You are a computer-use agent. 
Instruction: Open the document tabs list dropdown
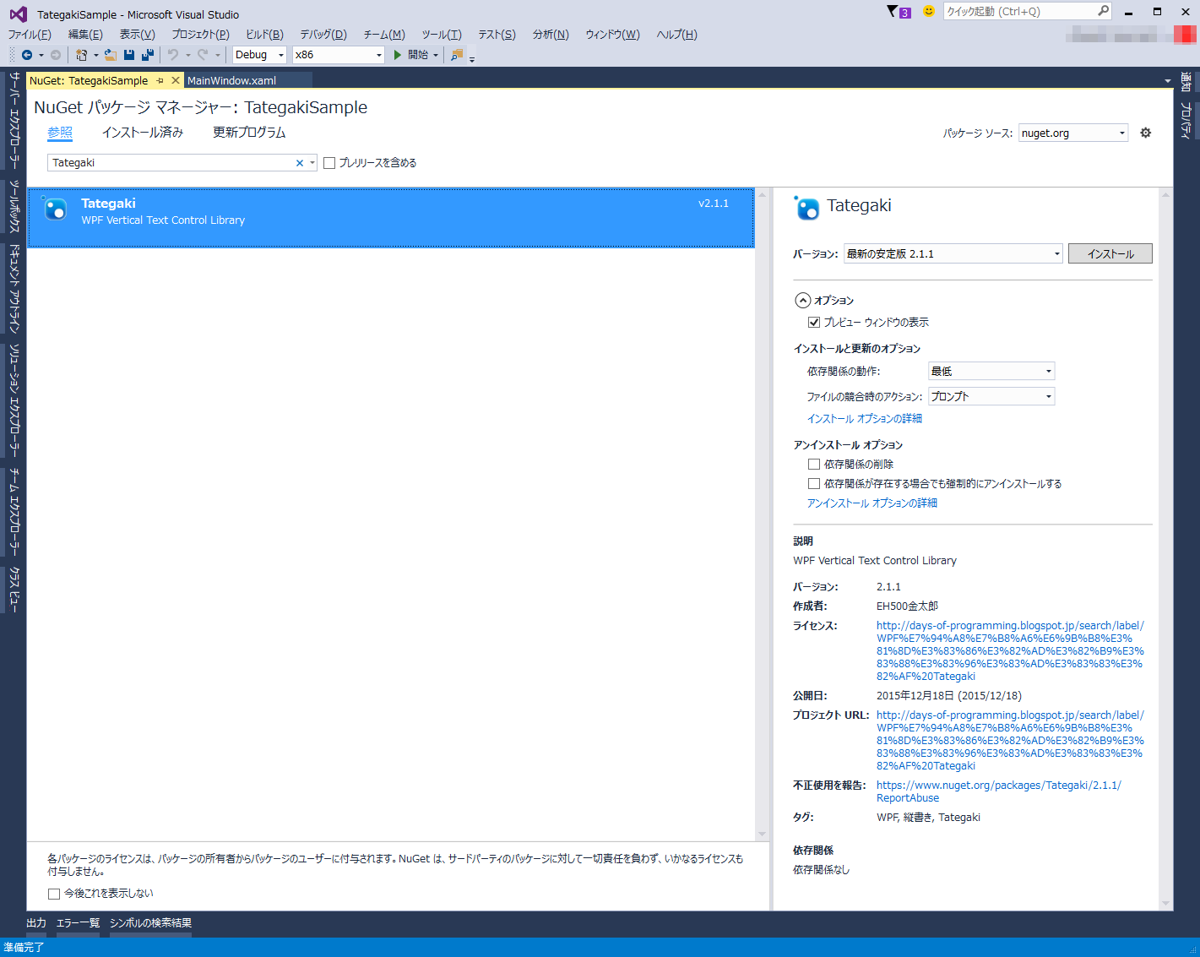[x=1168, y=81]
